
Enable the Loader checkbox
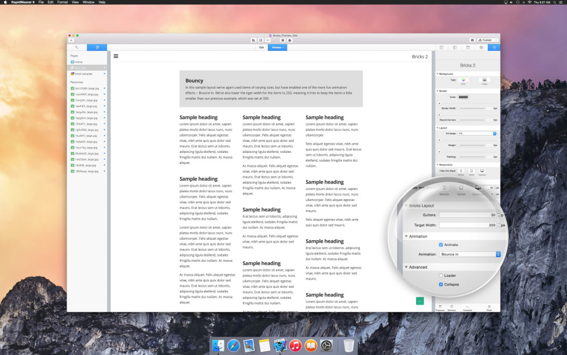(441, 276)
